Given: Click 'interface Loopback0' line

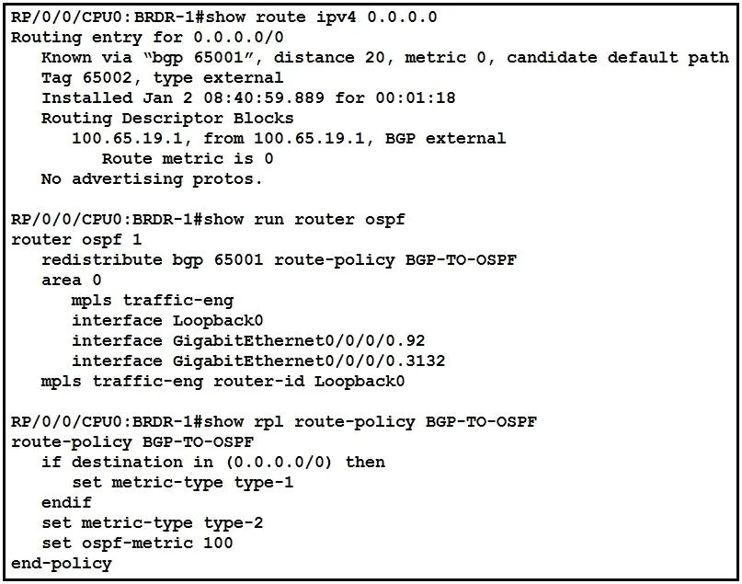Looking at the screenshot, I should [x=167, y=320].
